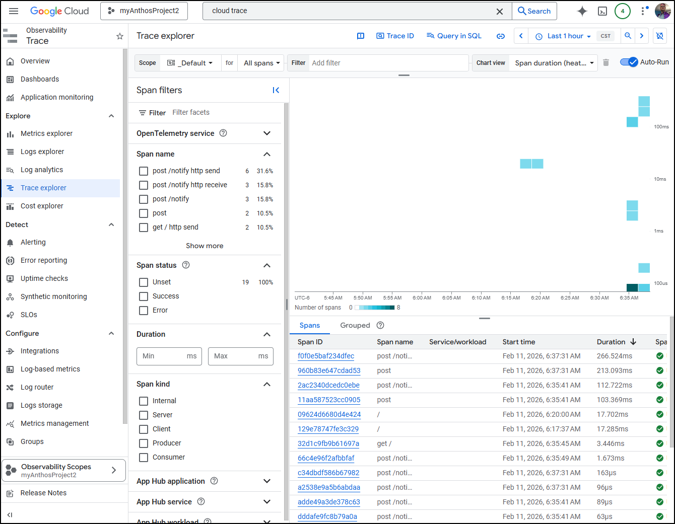Click the help icon beside Span status

click(186, 265)
